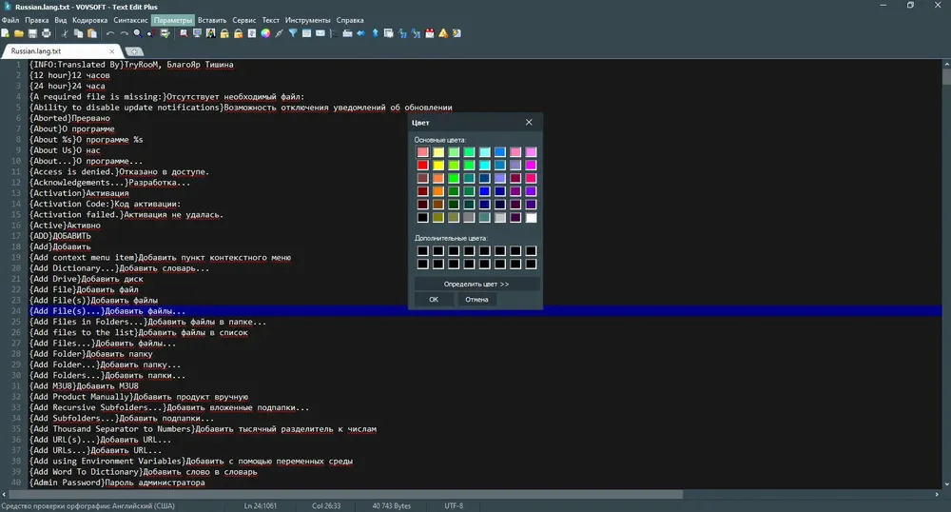Open the Инструменты menu
This screenshot has height=512, width=951.
click(307, 20)
